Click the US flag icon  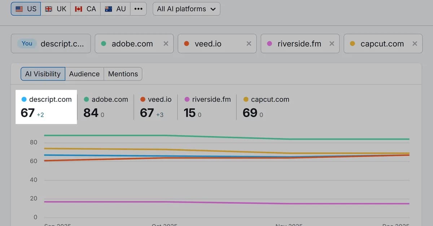coord(20,9)
